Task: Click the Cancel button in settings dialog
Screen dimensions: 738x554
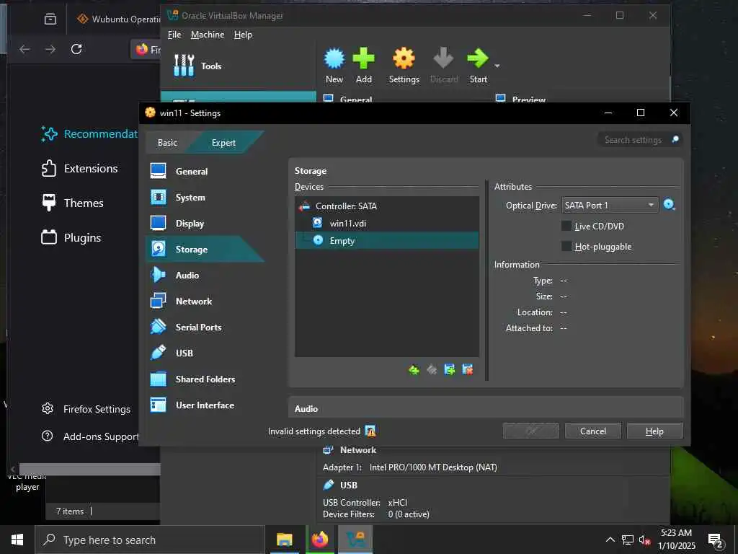Action: (x=593, y=431)
